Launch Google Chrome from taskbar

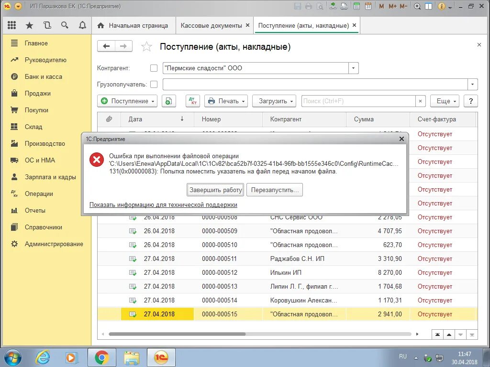pos(101,357)
